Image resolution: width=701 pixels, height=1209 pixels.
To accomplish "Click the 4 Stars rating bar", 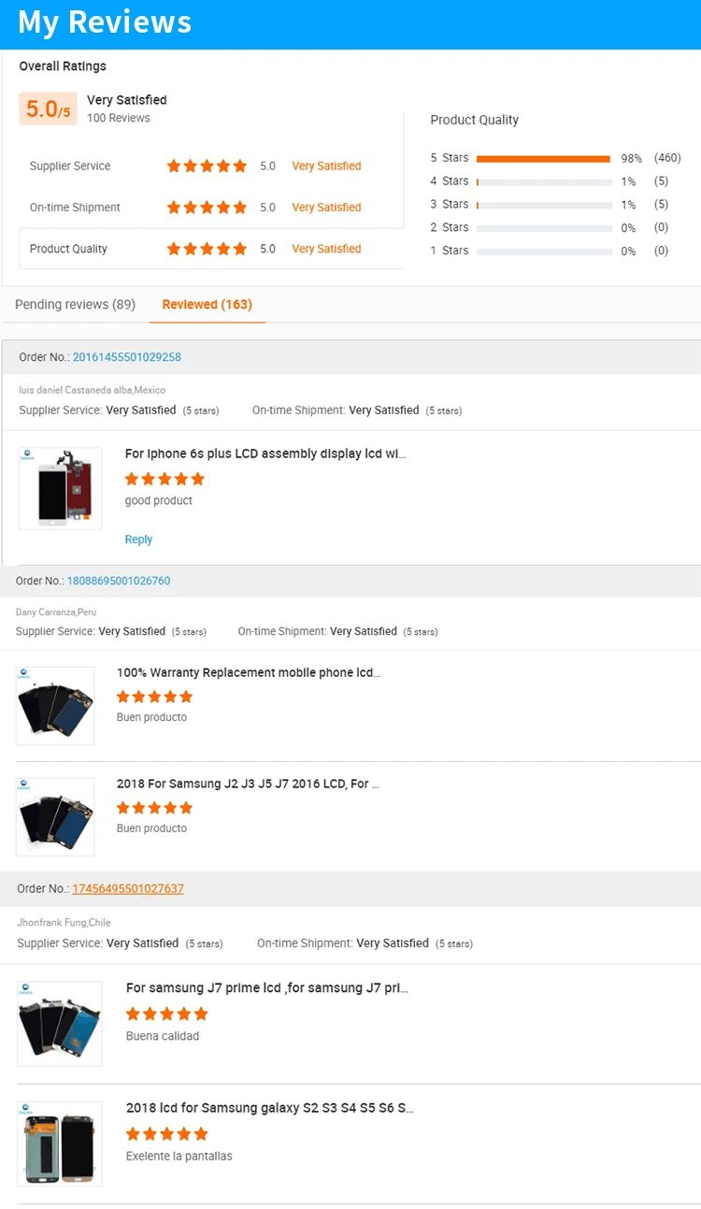I will click(x=543, y=181).
